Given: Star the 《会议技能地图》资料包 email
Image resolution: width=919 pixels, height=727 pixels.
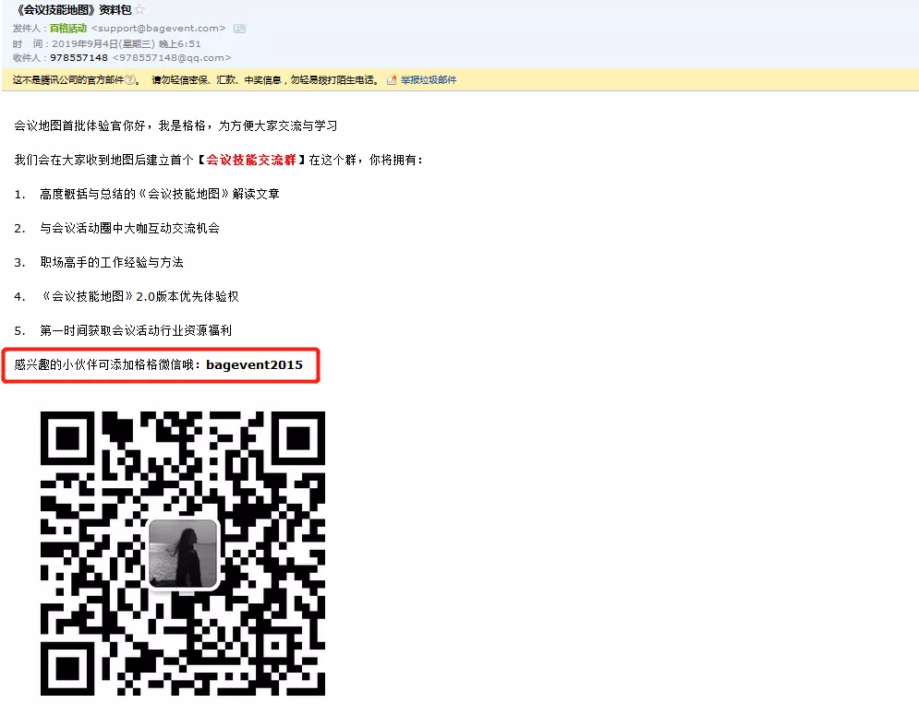Looking at the screenshot, I should 139,10.
